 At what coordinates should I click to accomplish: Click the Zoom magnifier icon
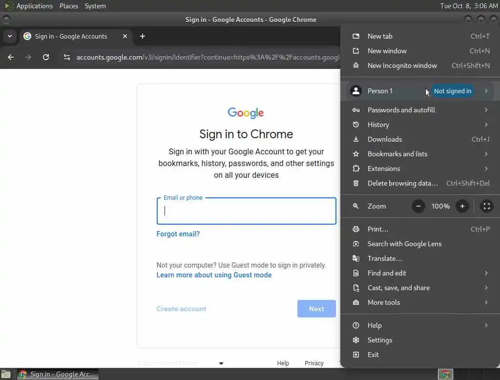(356, 206)
